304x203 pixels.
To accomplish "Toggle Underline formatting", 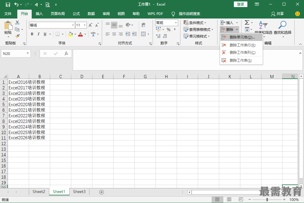I will pos(45,34).
